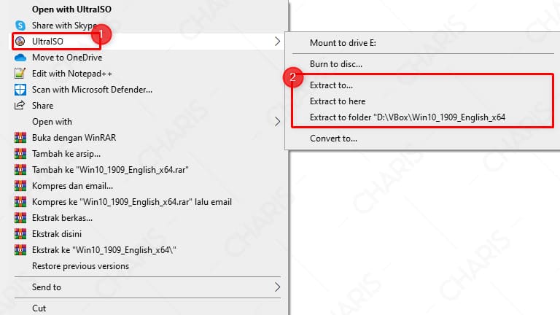
Task: Expand the Send to submenu arrow
Action: 278,287
